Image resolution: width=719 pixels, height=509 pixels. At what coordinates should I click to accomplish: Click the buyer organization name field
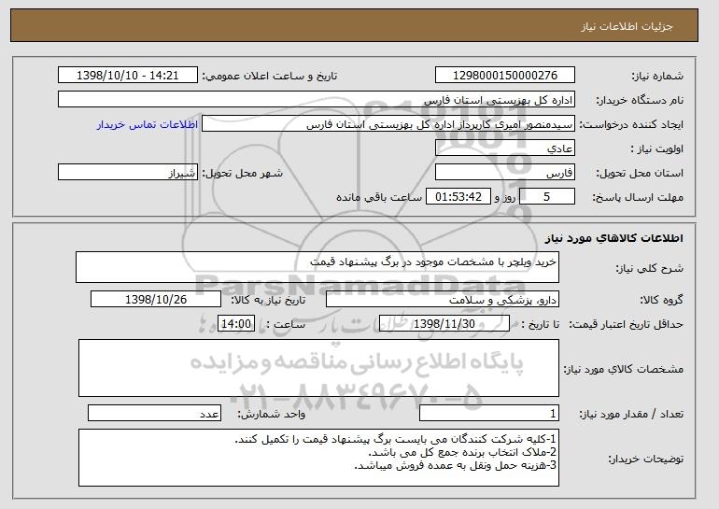pyautogui.click(x=317, y=100)
